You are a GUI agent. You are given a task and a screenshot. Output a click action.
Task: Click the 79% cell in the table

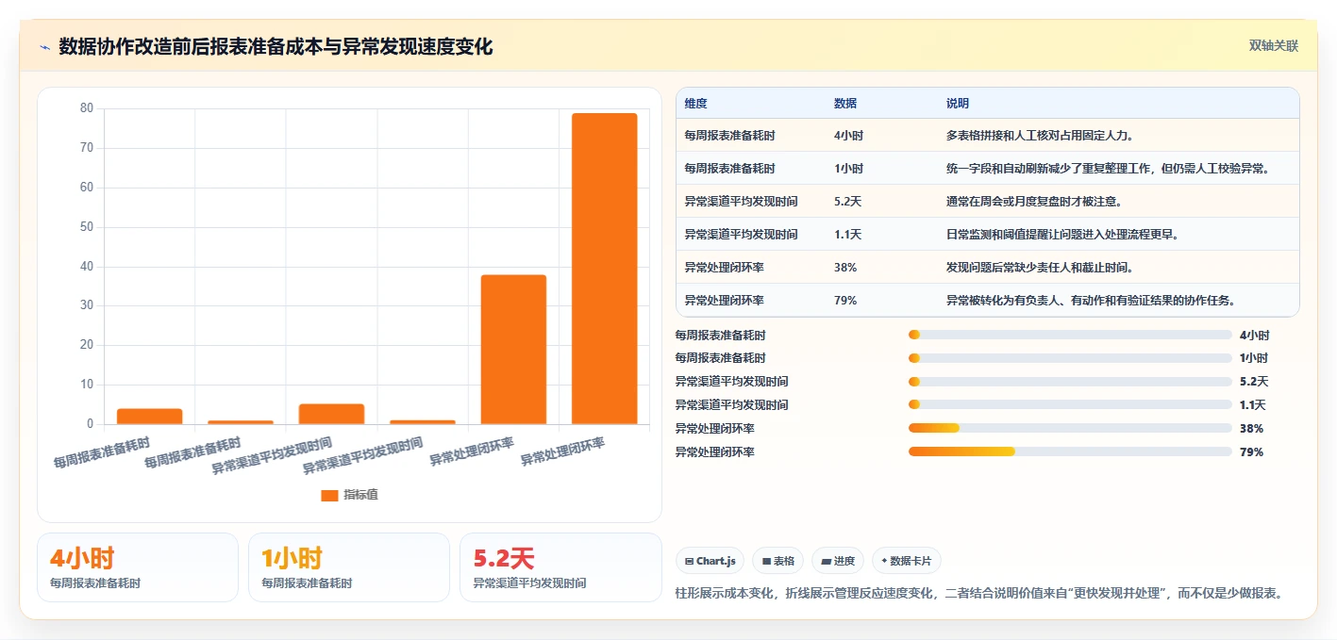(845, 301)
